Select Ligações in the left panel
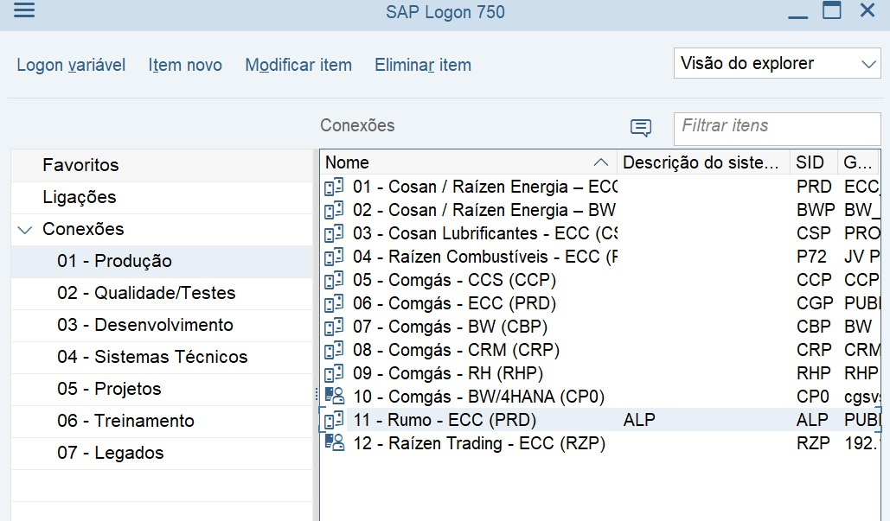This screenshot has height=521, width=890. click(162, 197)
